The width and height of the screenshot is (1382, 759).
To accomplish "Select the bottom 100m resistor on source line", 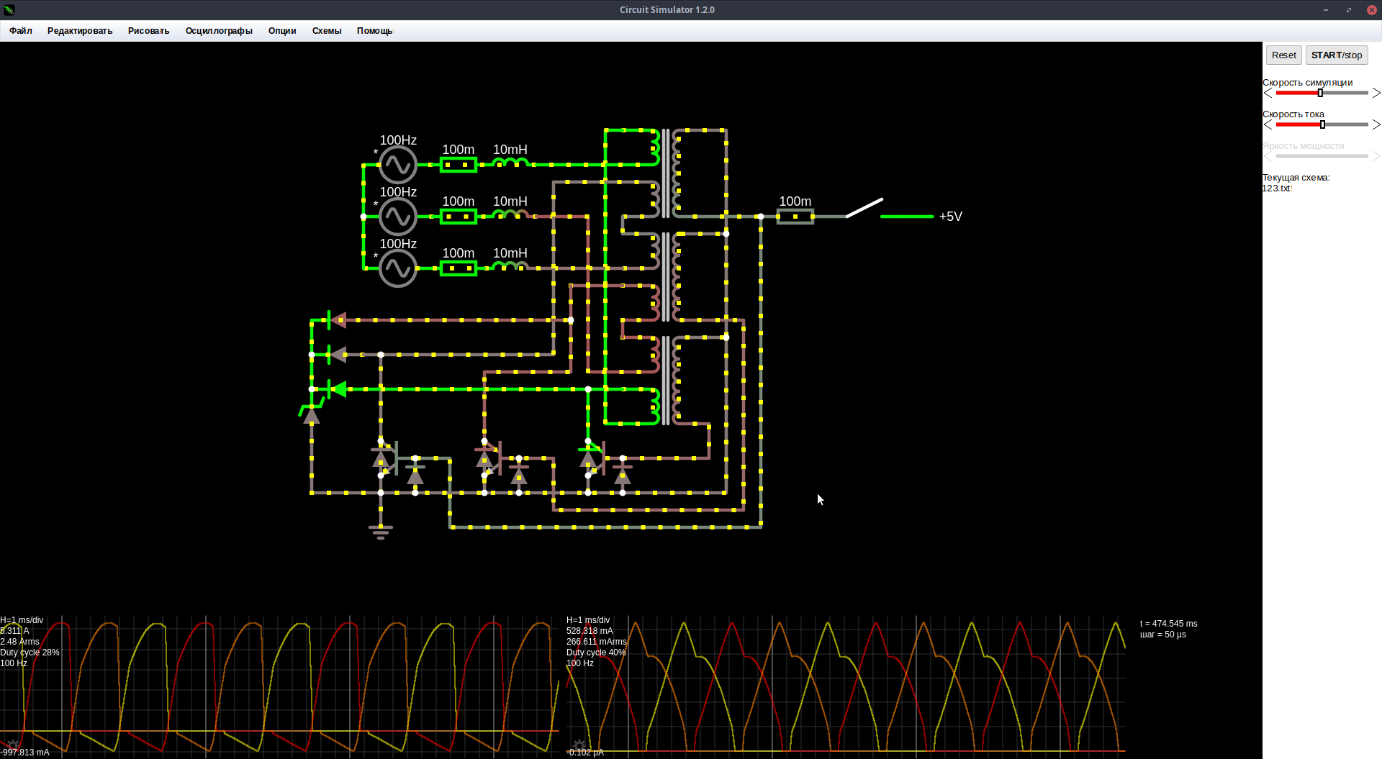I will tap(459, 268).
